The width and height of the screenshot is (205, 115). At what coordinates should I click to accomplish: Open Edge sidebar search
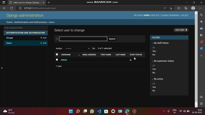click(x=201, y=15)
